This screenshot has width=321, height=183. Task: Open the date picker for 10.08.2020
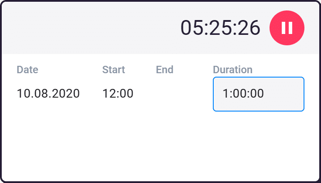point(48,94)
